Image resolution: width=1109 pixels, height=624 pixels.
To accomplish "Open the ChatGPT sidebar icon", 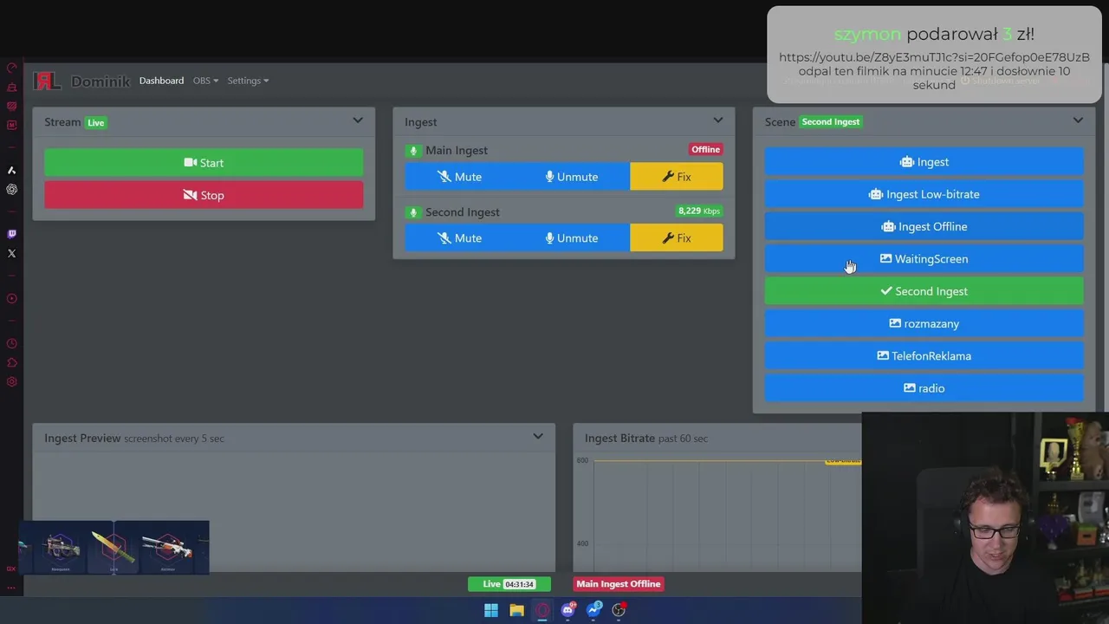I will point(12,189).
